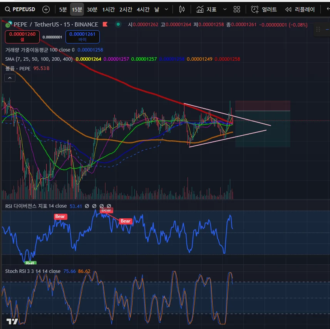Grab the drag handle dots at right edge
This screenshot has height=329, width=330.
318,29
